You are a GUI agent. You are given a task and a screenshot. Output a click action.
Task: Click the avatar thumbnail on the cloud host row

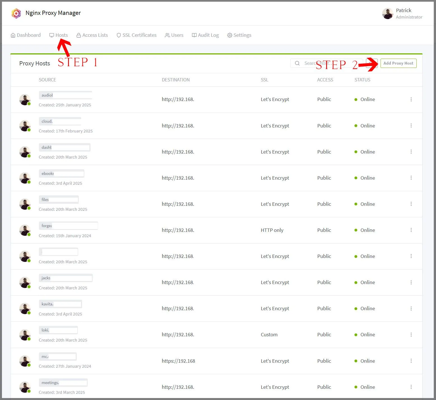point(25,125)
